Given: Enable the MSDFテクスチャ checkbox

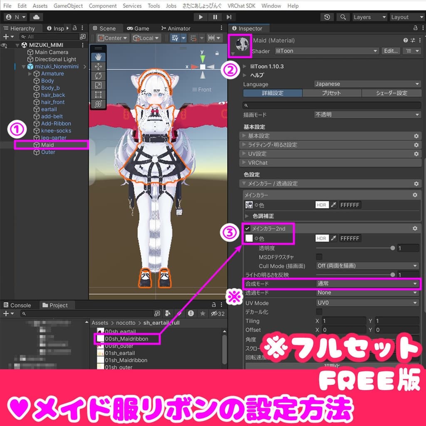Looking at the screenshot, I should 319,257.
